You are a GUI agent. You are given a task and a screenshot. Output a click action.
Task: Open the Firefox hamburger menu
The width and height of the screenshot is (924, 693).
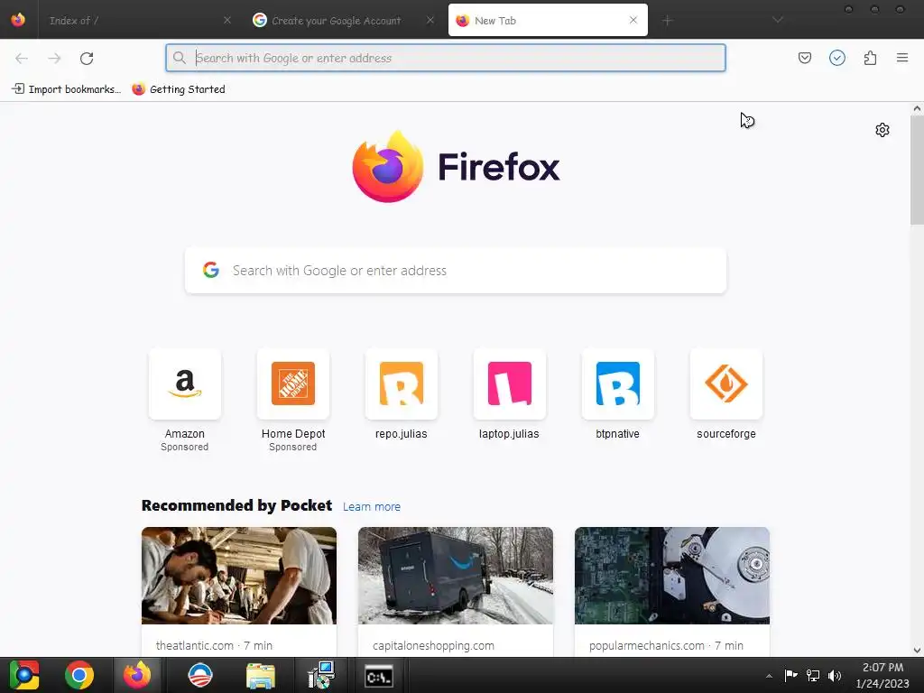[x=902, y=58]
